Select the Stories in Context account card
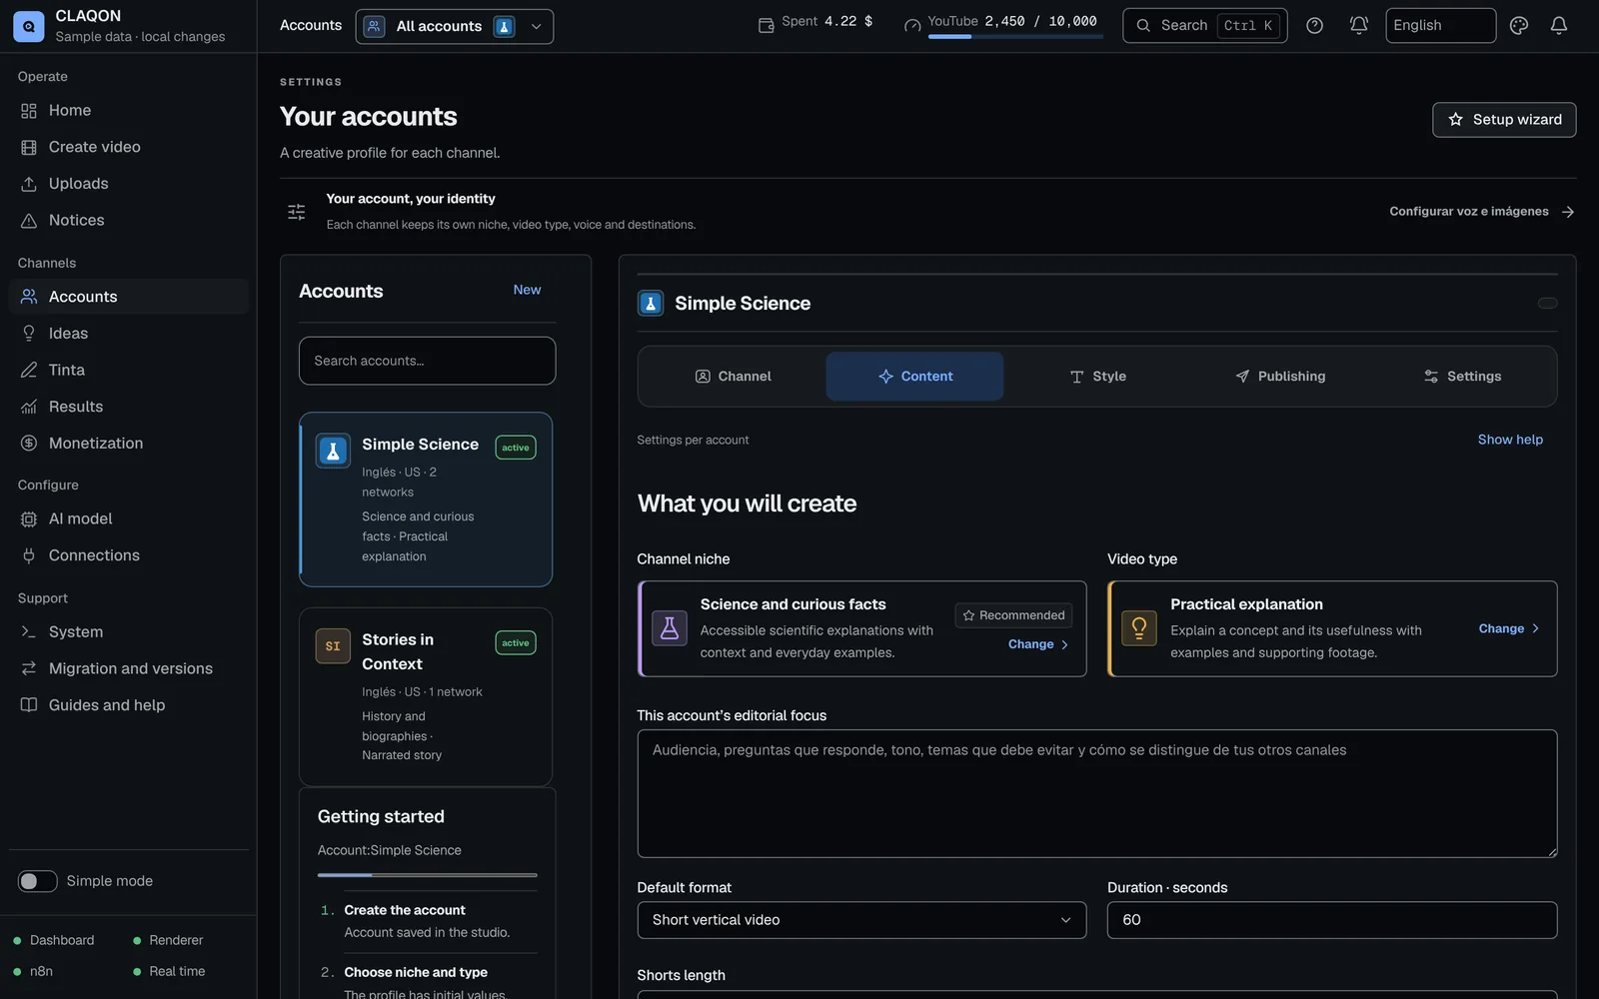Viewport: 1599px width, 999px height. (x=426, y=697)
